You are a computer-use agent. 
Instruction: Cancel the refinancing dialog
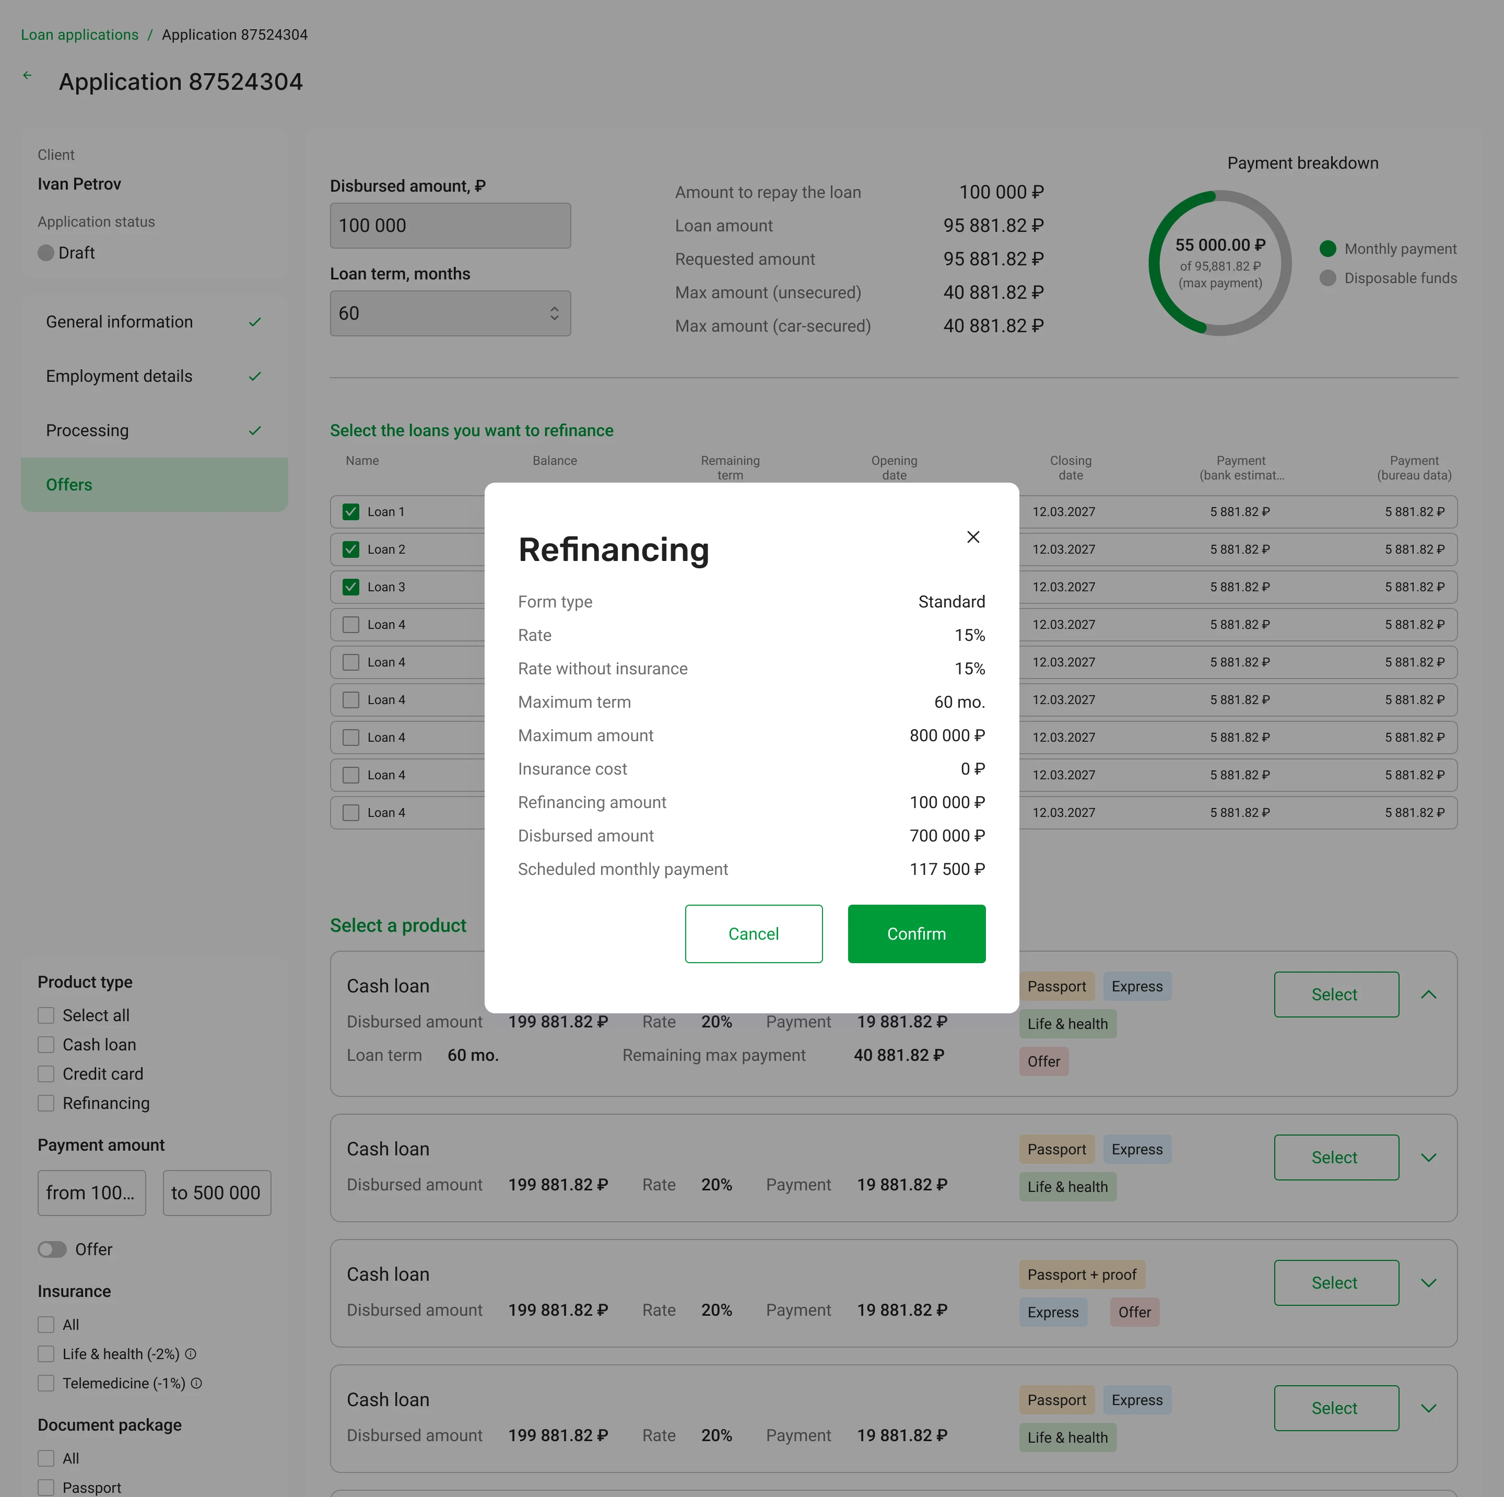click(754, 933)
